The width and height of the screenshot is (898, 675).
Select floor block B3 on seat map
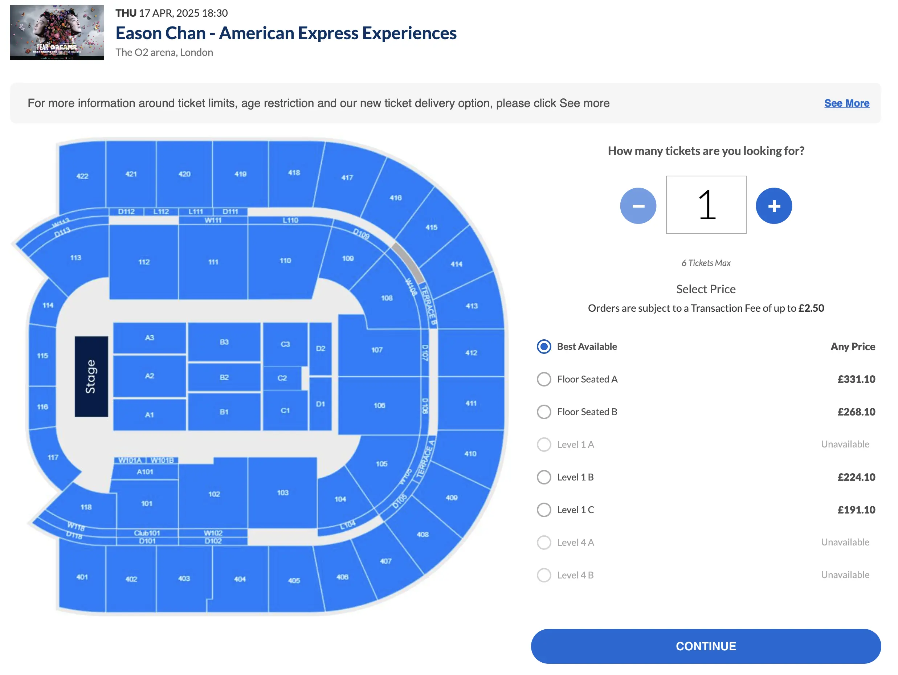pyautogui.click(x=224, y=342)
